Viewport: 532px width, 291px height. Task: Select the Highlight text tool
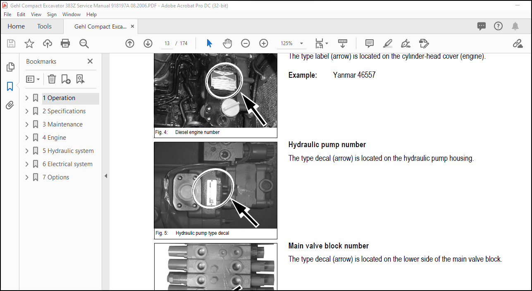pyautogui.click(x=387, y=43)
